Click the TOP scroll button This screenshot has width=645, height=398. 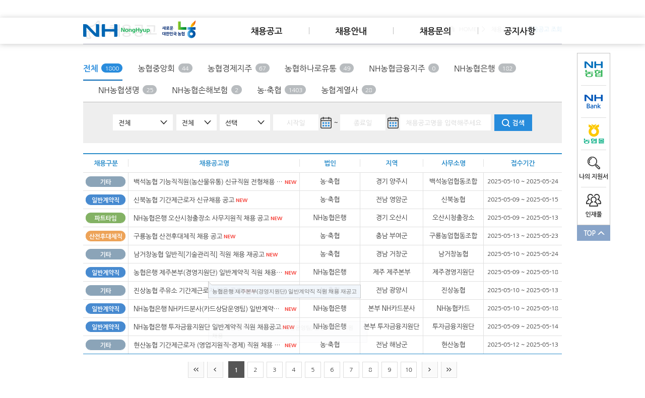click(x=594, y=233)
